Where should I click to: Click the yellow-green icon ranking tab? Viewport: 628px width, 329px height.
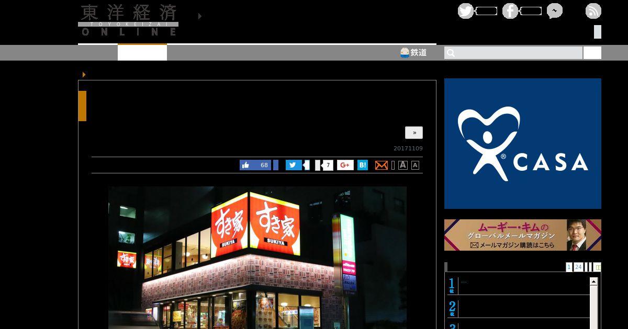tap(598, 267)
